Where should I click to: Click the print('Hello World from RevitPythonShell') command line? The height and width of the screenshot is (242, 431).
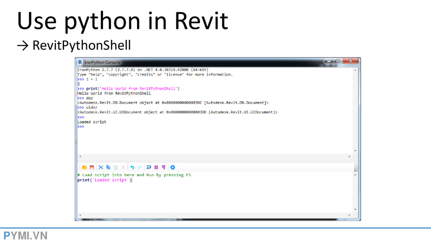[128, 89]
